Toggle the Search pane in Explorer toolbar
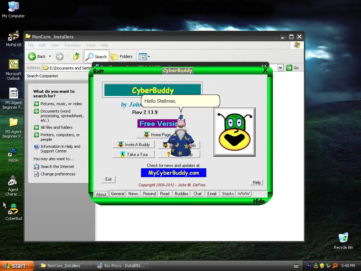This screenshot has width=361, height=271. (x=97, y=56)
